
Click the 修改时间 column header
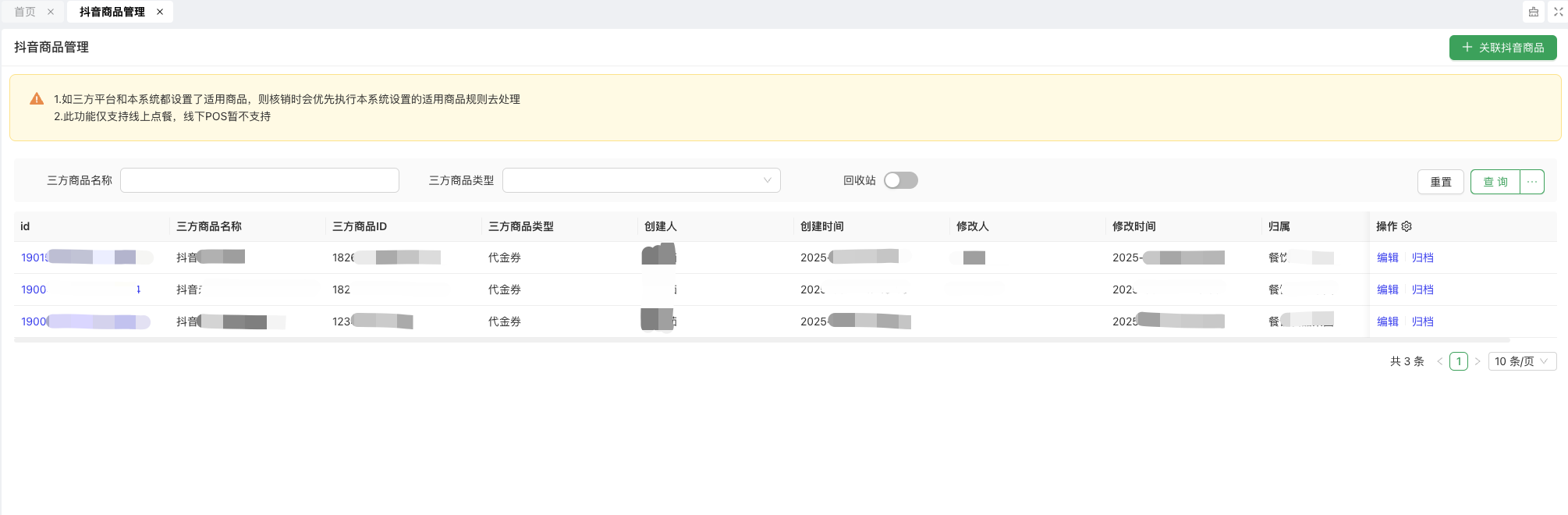[x=1134, y=226]
